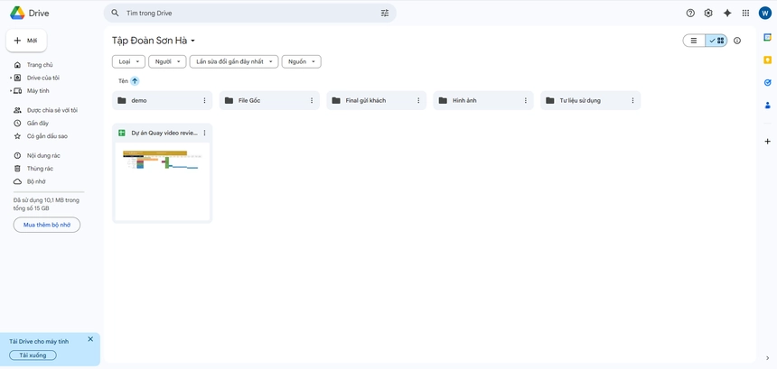Open Google Tasks in side panel
Screen dimensions: 777x369
pyautogui.click(x=767, y=82)
